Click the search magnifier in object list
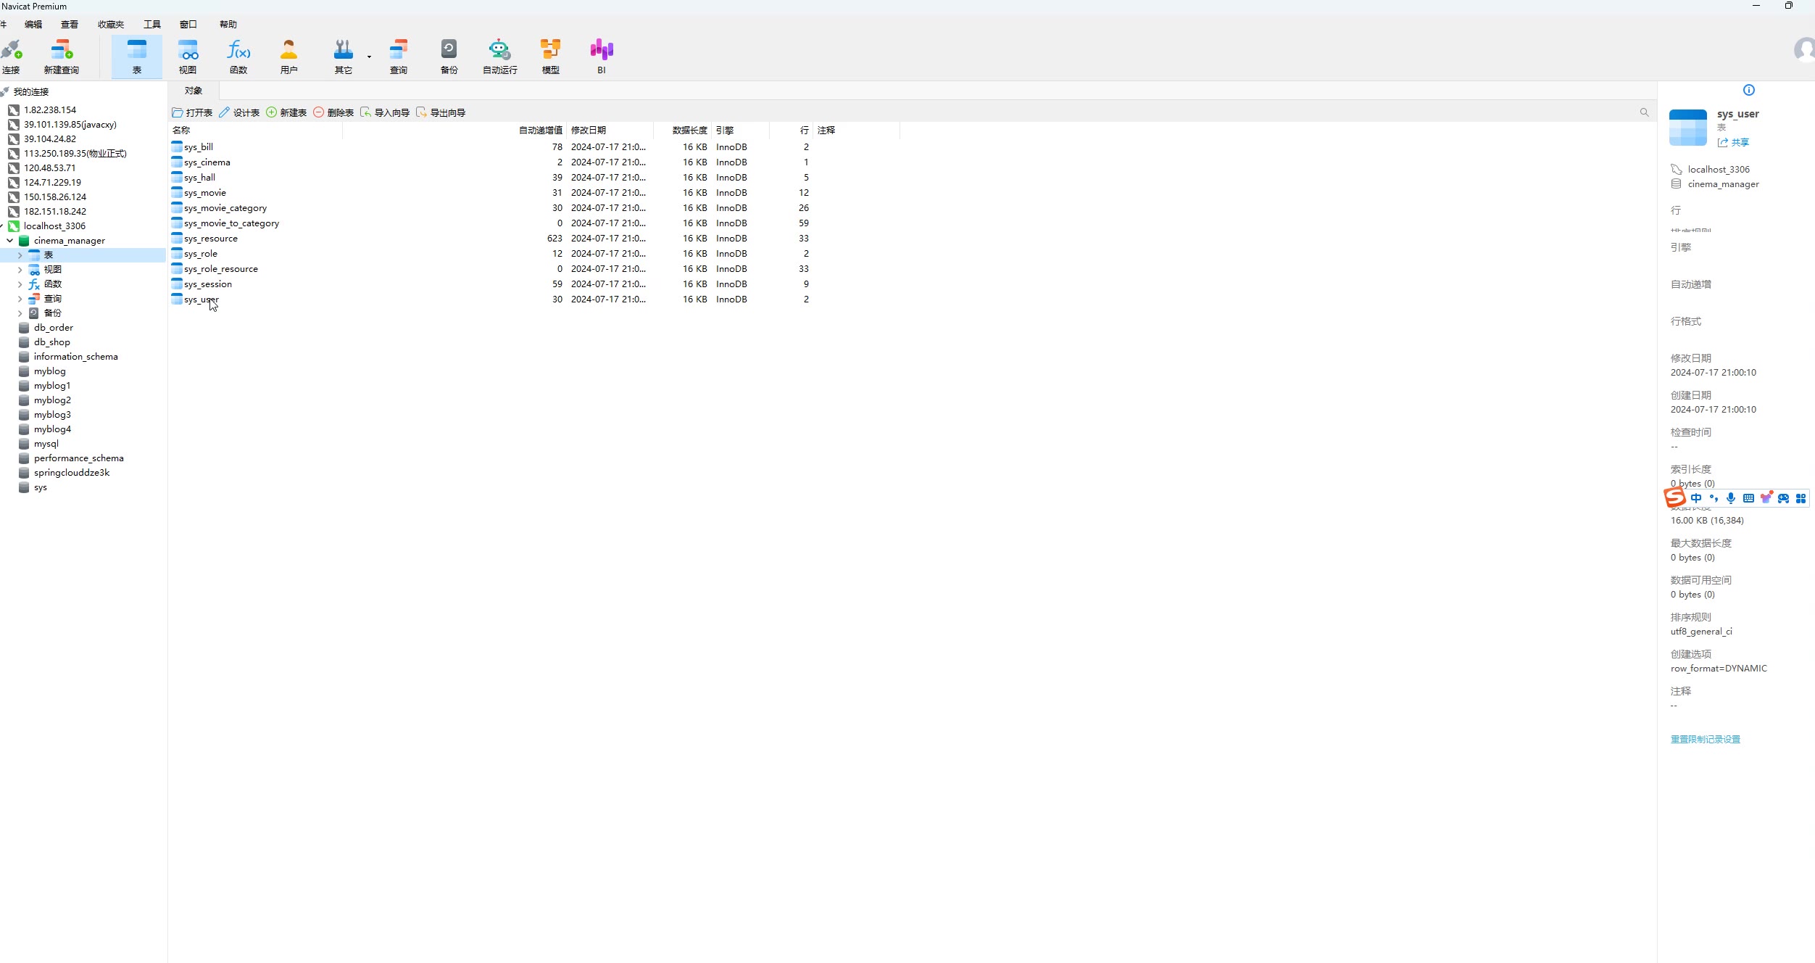Image resolution: width=1815 pixels, height=963 pixels. 1644,112
